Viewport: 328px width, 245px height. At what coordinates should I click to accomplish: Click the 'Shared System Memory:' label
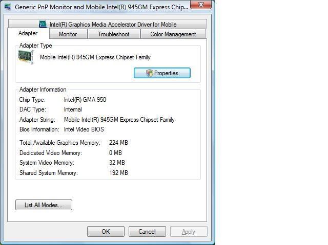[x=49, y=173]
